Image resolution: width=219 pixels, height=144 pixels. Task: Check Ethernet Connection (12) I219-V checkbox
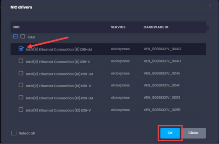coord(21,110)
